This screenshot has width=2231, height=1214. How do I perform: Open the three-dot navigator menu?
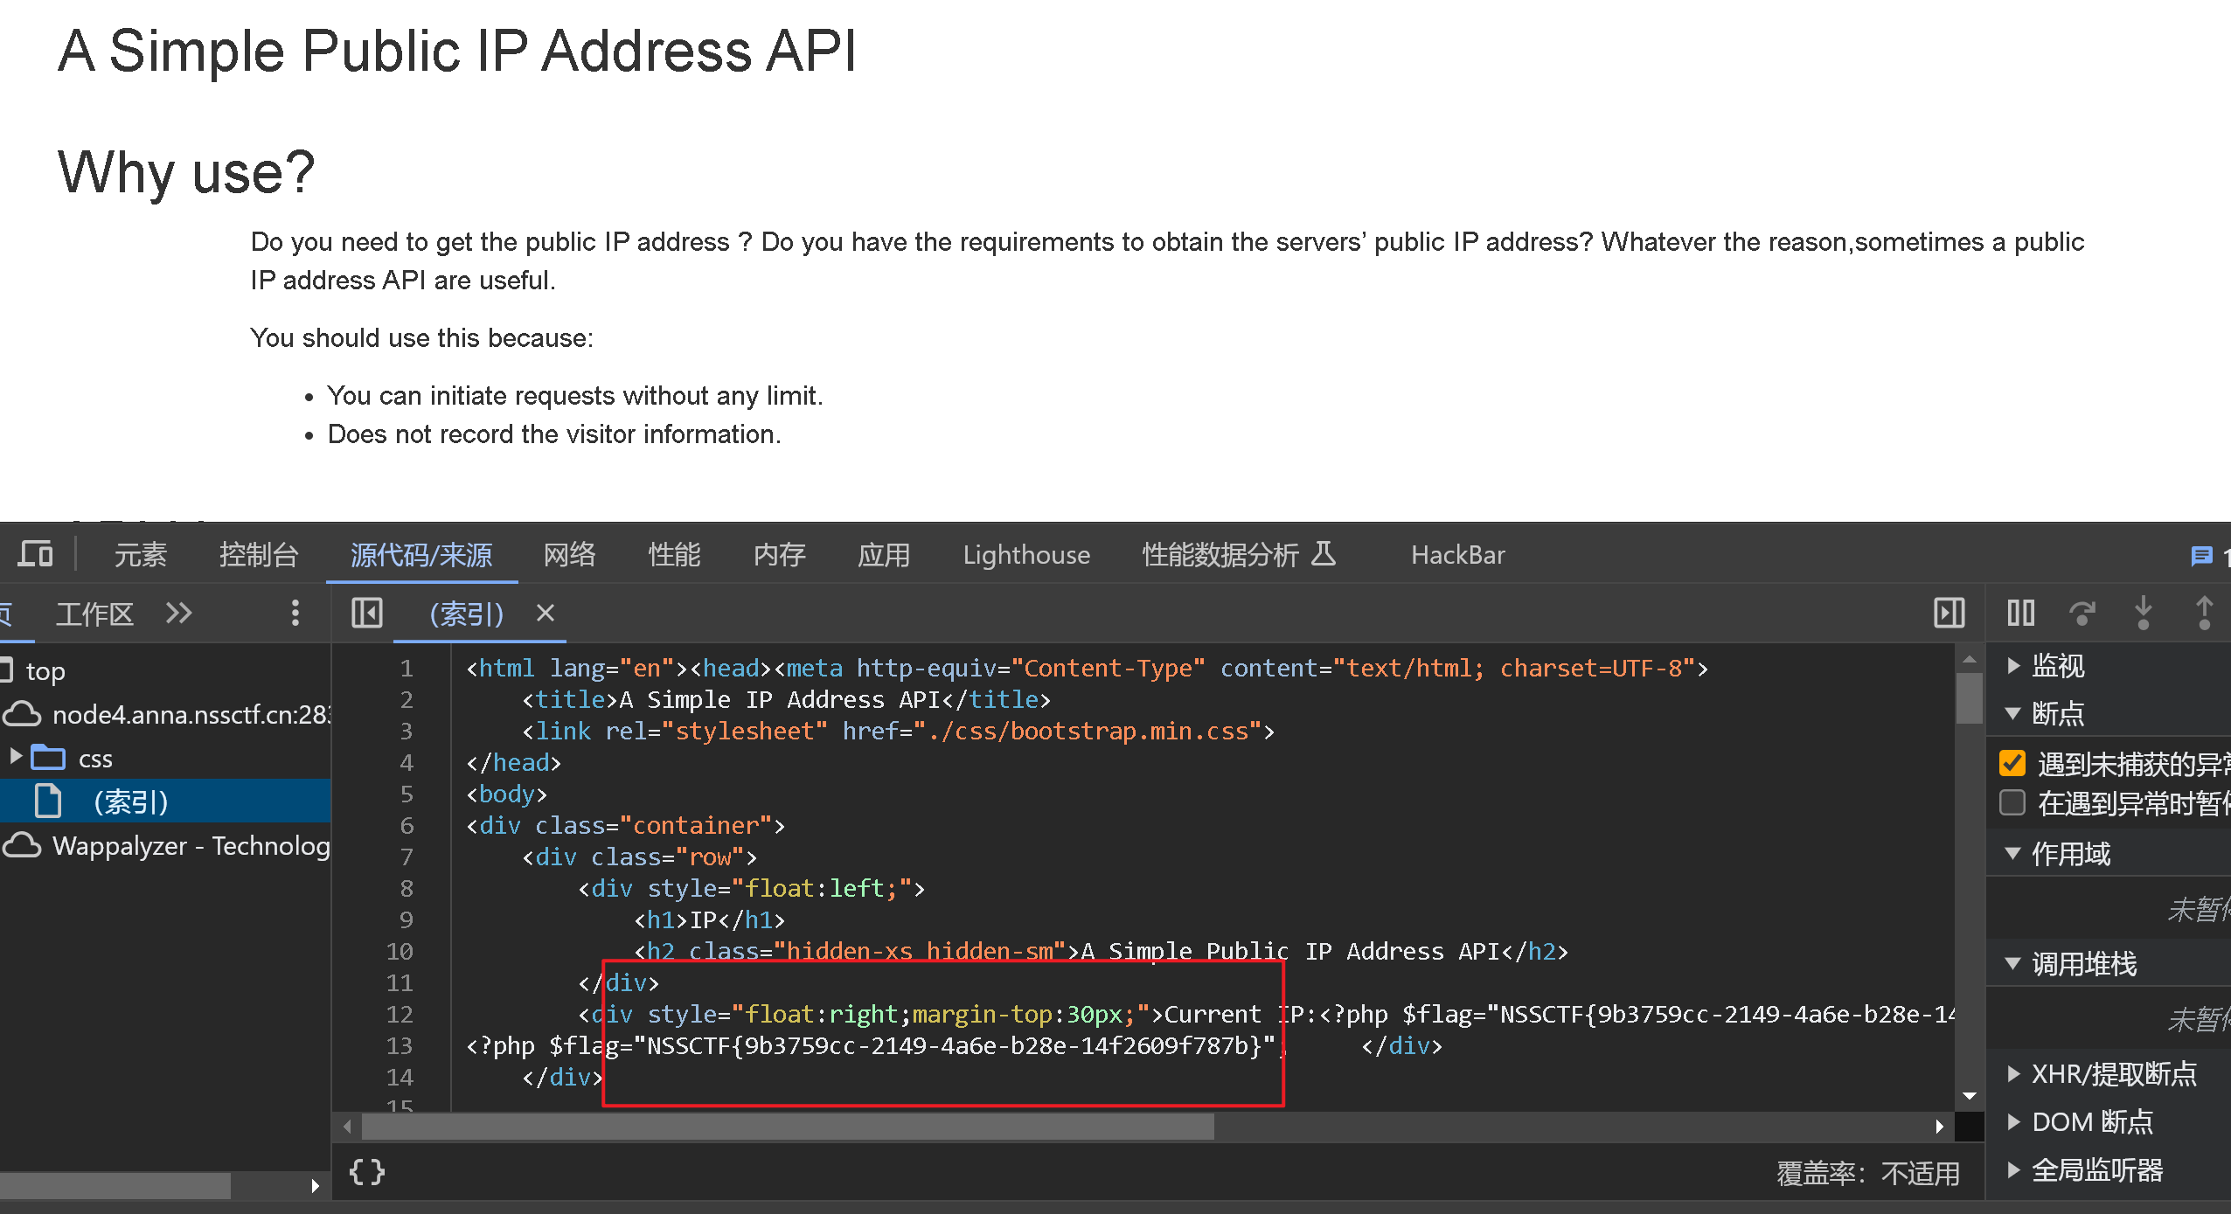point(295,613)
